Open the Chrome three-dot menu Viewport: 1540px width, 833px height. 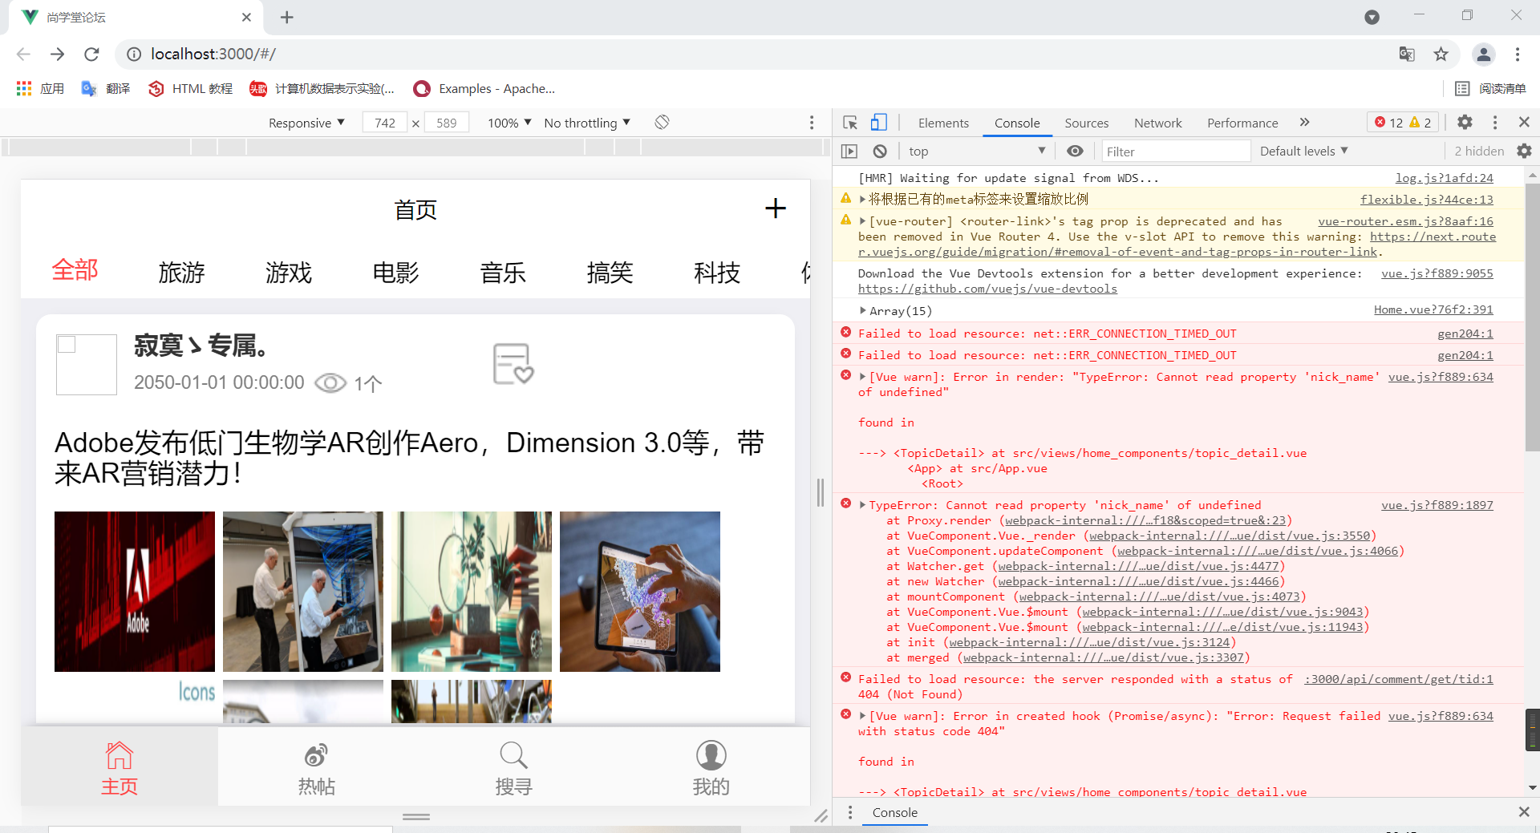(1518, 54)
